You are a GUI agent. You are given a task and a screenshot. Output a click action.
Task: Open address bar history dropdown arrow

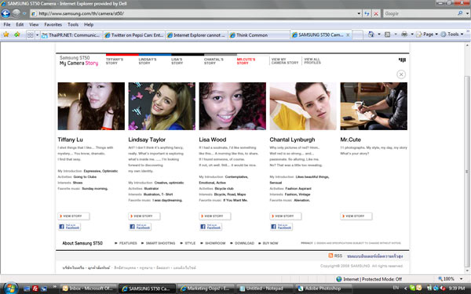click(359, 13)
